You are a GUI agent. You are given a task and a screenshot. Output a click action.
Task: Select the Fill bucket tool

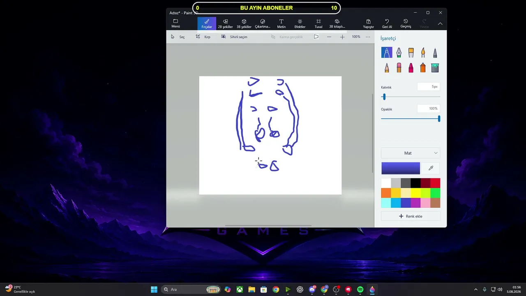(x=435, y=68)
